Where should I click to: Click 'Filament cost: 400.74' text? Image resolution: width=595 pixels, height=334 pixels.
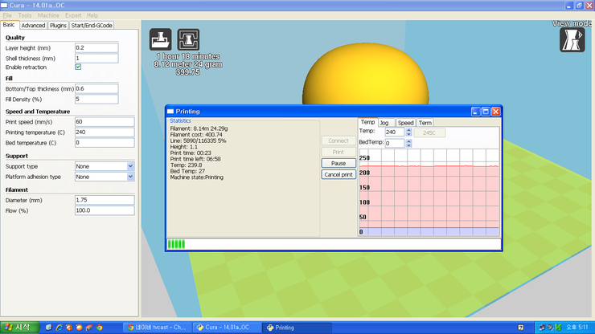point(196,135)
